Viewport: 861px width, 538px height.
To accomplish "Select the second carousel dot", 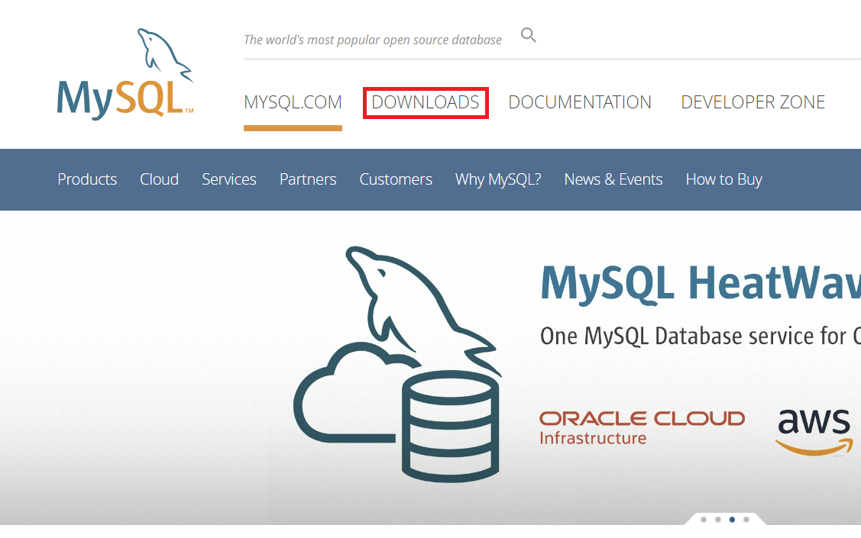I will pos(717,520).
